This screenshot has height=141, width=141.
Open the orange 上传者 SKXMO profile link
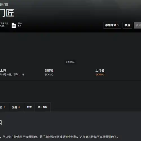(x=100, y=74)
